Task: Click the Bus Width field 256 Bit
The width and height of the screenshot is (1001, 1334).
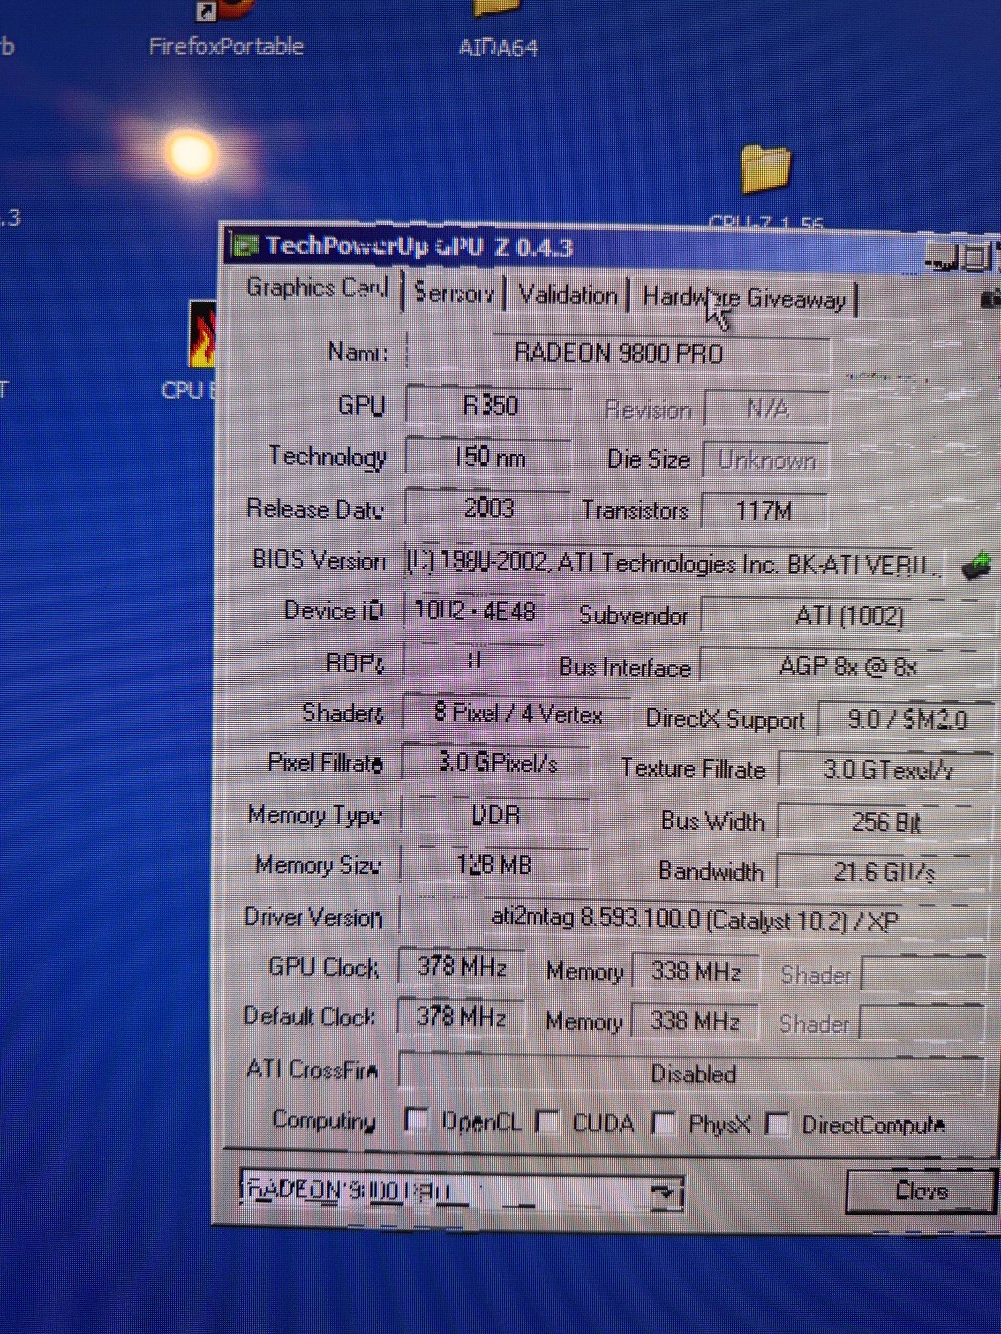Action: pyautogui.click(x=886, y=822)
